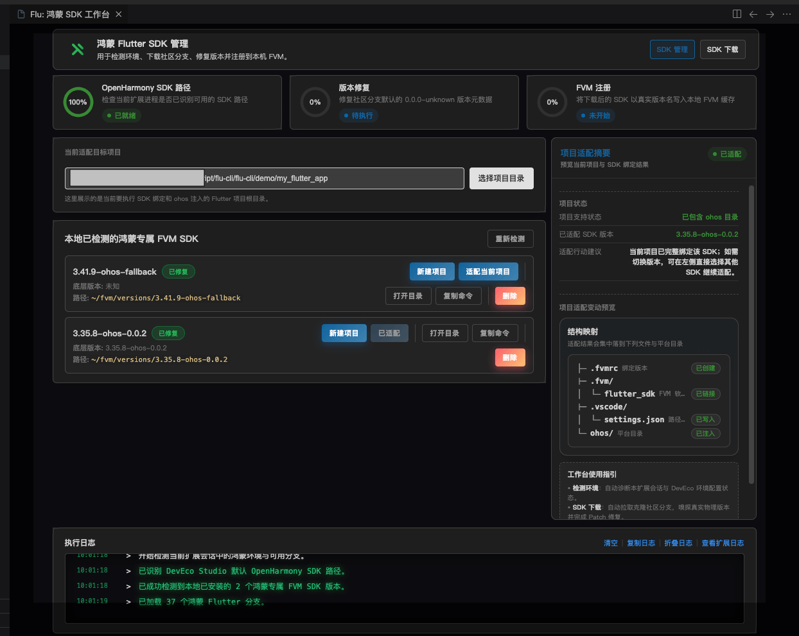
Task: Copy command for 3.41.9-ohos-fallback SDK
Action: (x=458, y=296)
